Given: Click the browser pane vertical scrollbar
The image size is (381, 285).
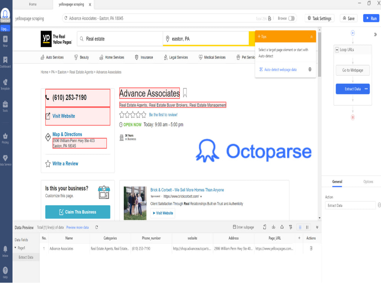Looking at the screenshot, I should (320, 54).
